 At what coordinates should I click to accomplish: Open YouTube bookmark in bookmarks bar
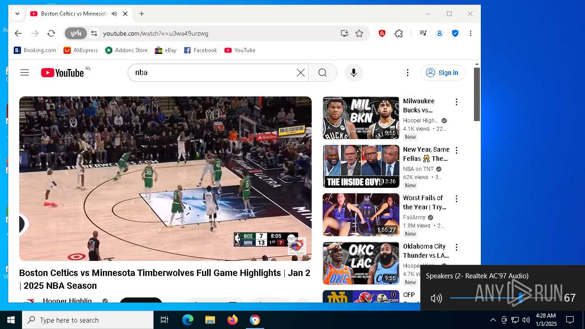click(240, 50)
